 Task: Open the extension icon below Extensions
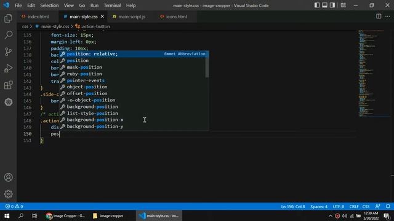tap(8, 102)
